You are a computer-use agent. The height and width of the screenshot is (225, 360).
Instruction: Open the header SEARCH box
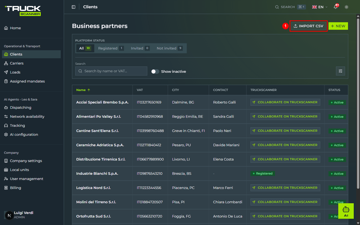point(290,7)
